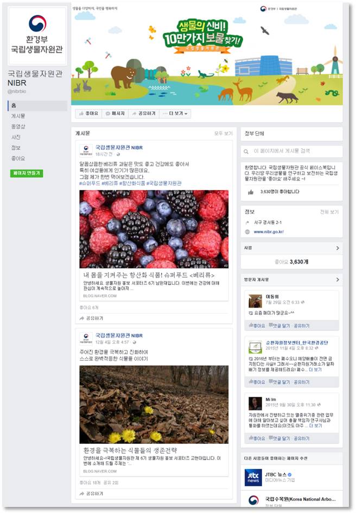Click the NIBR page profile logo
Screen dimensions: 356x514
tap(37, 36)
